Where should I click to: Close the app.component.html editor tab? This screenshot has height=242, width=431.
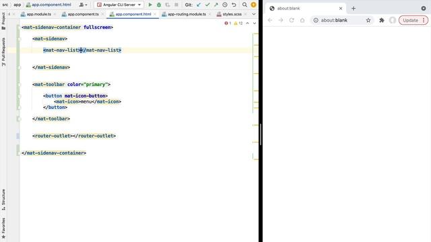pyautogui.click(x=155, y=14)
